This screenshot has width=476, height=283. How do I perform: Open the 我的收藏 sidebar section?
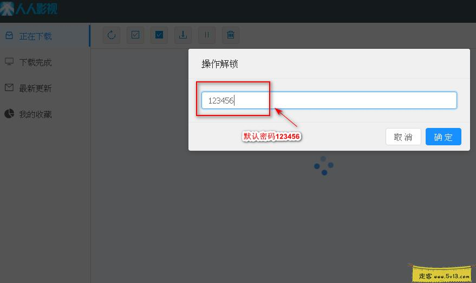click(45, 114)
